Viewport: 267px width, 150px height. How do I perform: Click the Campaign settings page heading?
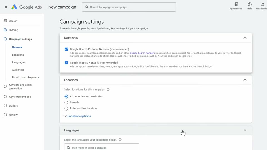click(81, 22)
